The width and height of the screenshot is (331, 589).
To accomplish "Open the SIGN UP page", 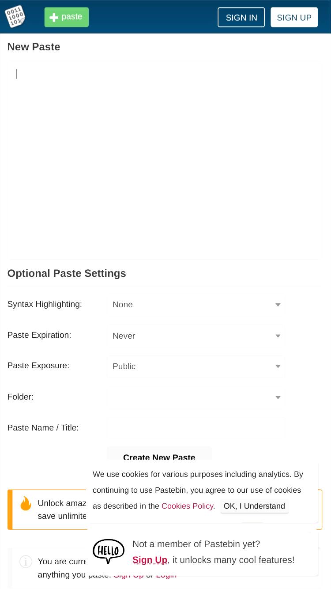I will (294, 17).
